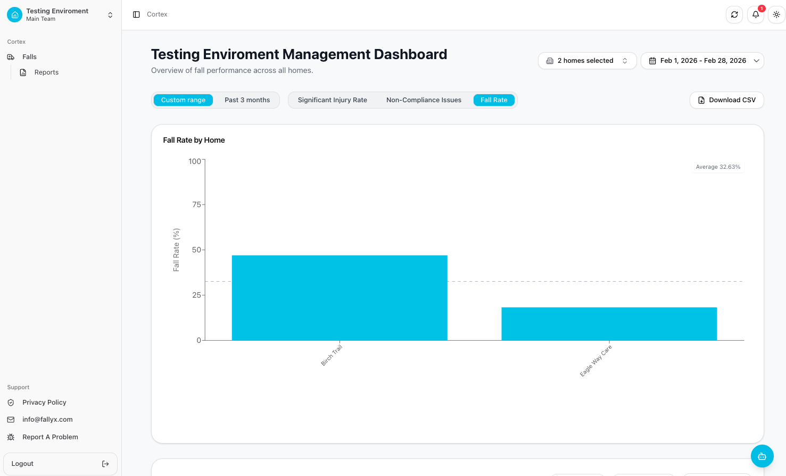Open Reports in the sidebar

pos(46,72)
